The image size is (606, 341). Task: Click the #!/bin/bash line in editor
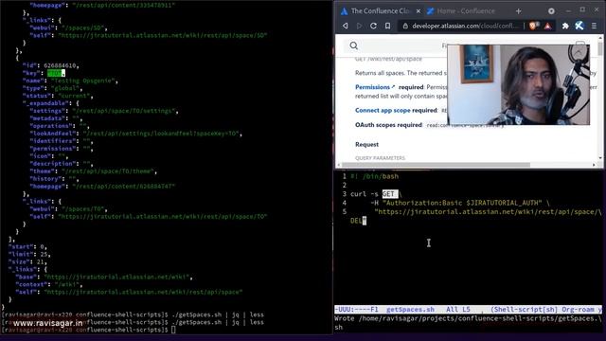click(x=375, y=176)
